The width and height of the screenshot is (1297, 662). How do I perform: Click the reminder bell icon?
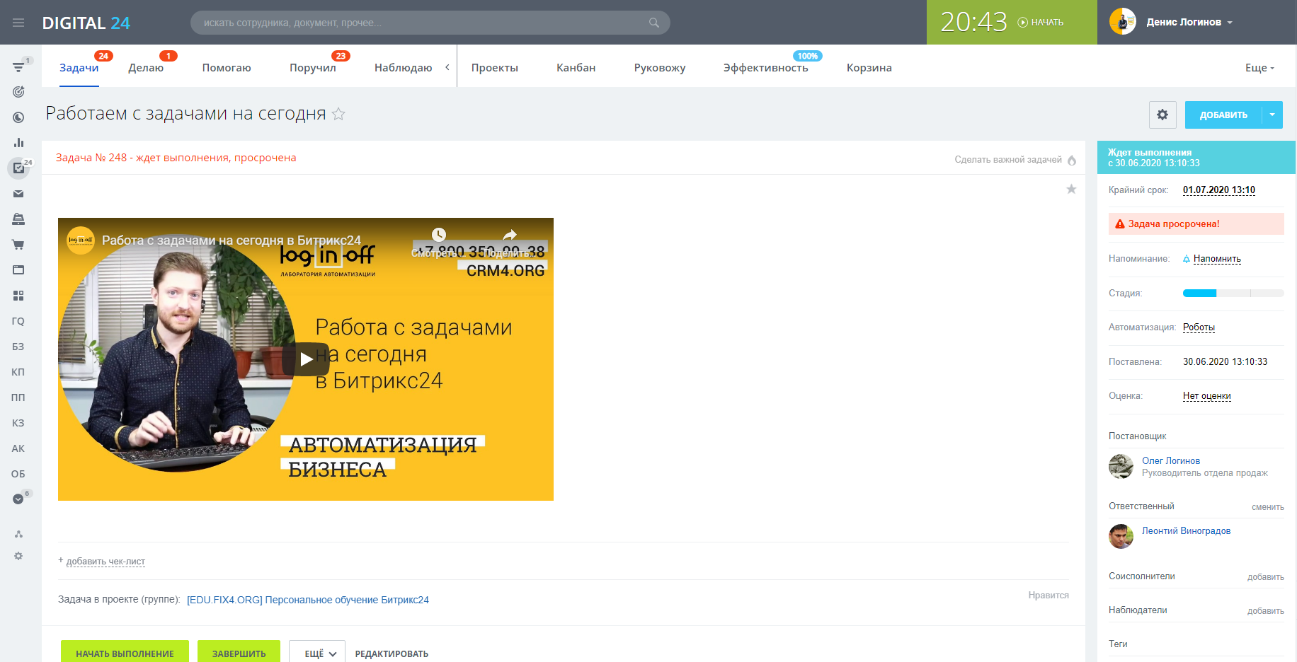1187,259
